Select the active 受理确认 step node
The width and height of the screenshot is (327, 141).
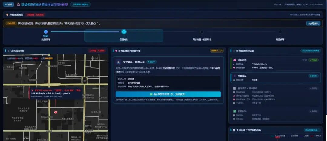(x=124, y=32)
